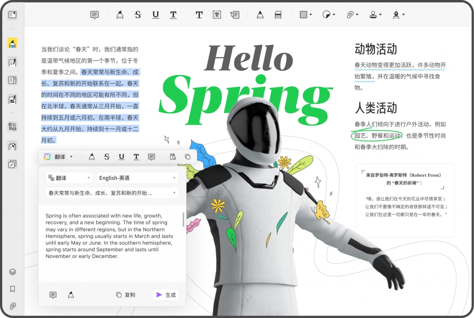Image resolution: width=474 pixels, height=318 pixels.
Task: Select the sticky note comment tool in top toolbar
Action: point(94,14)
